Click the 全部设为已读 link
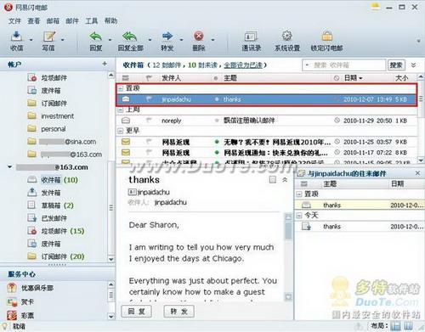The image size is (425, 332). (x=243, y=65)
